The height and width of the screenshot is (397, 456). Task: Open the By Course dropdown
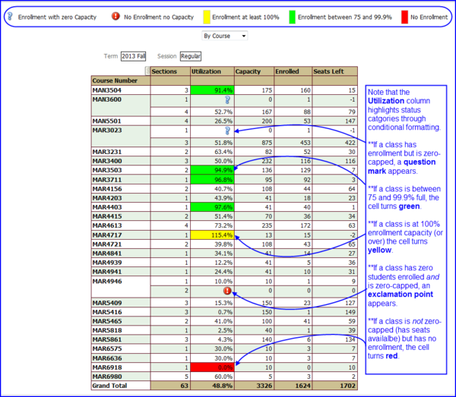[x=224, y=36]
